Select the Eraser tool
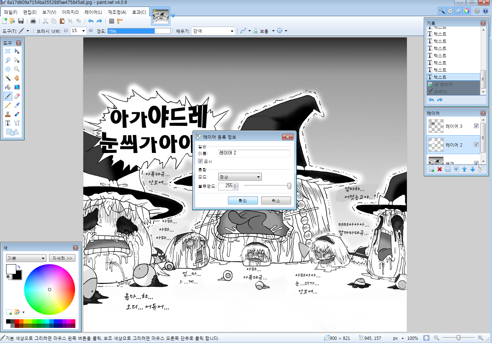 (17, 96)
